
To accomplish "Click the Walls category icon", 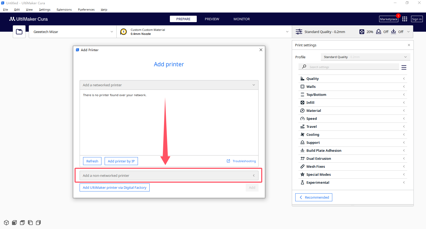I will click(302, 87).
